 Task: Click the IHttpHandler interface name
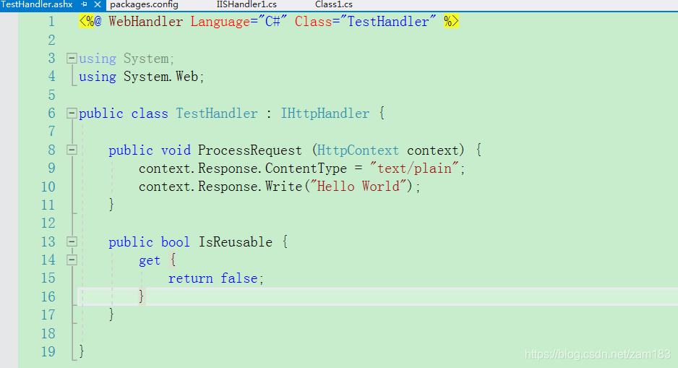point(325,114)
